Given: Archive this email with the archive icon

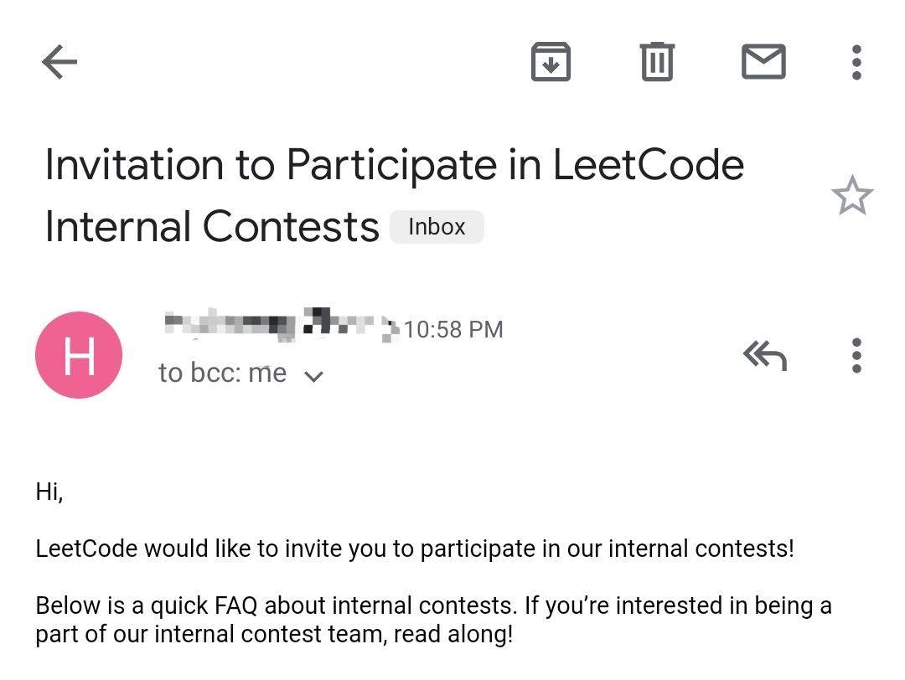Looking at the screenshot, I should pos(551,62).
